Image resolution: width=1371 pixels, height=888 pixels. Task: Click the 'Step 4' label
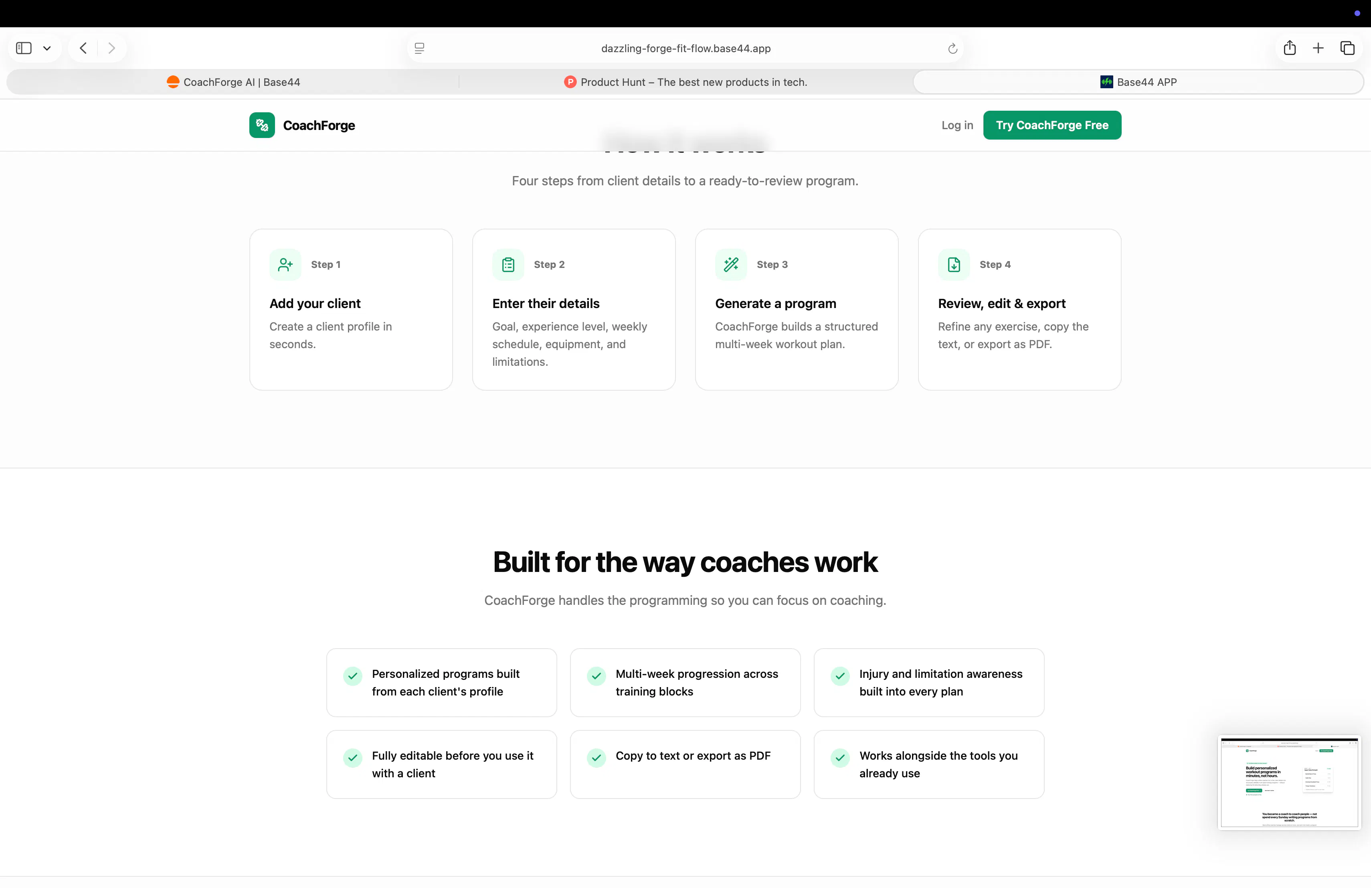995,264
